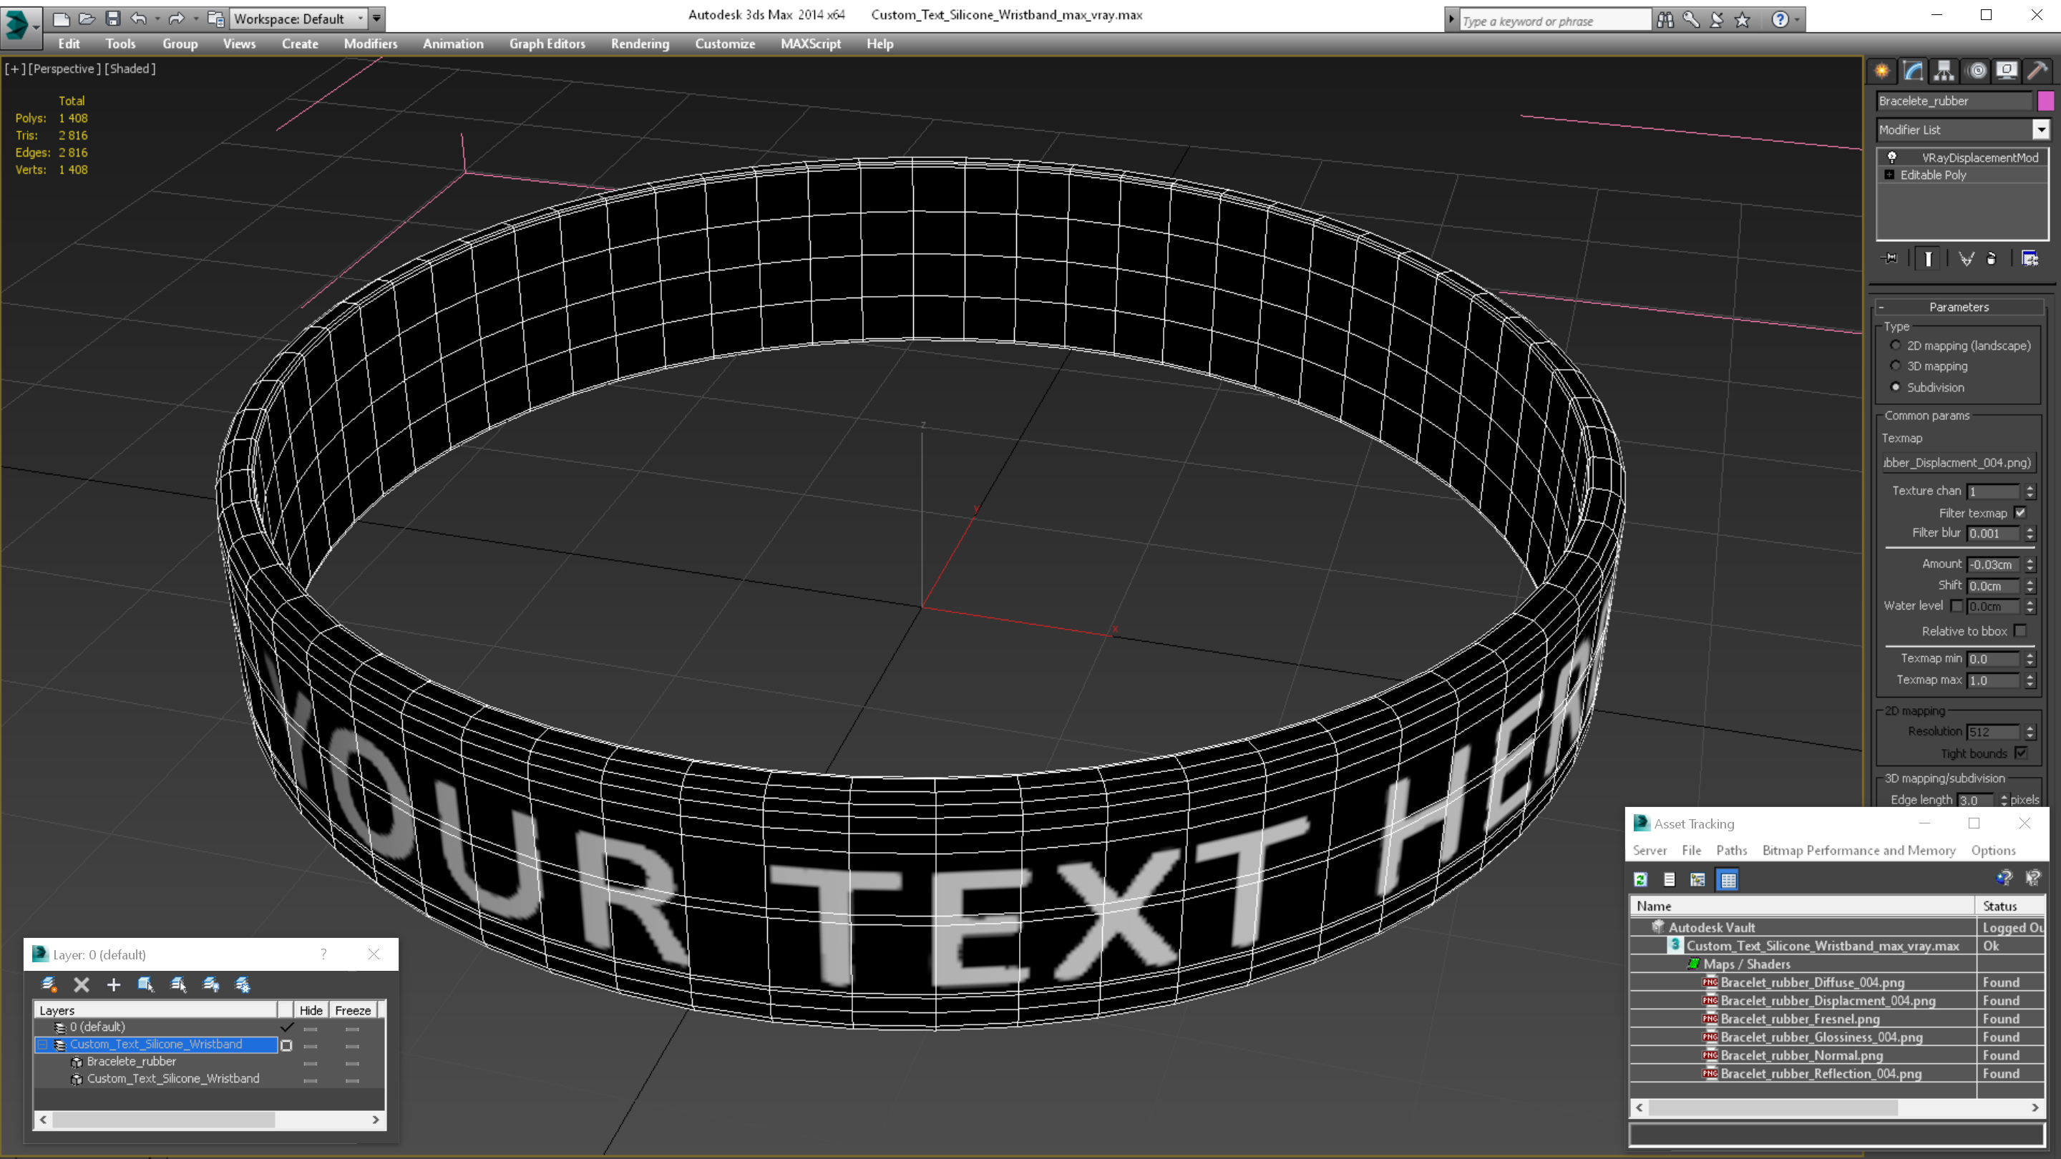Open Bitmap Performance and Memory menu
The width and height of the screenshot is (2061, 1159).
pyautogui.click(x=1858, y=850)
